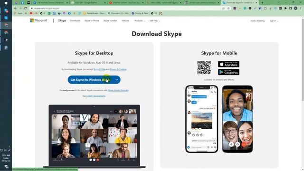Share this page using the share icon

click(223, 9)
